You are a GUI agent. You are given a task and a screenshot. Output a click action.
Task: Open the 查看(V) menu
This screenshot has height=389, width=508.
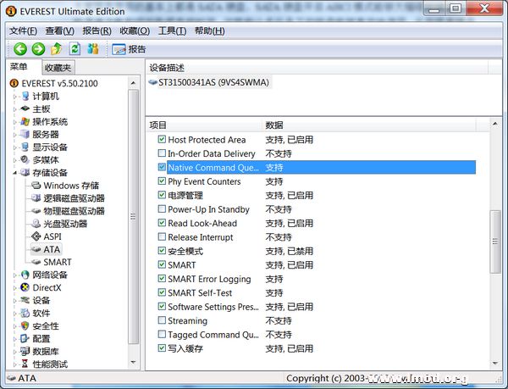(59, 31)
